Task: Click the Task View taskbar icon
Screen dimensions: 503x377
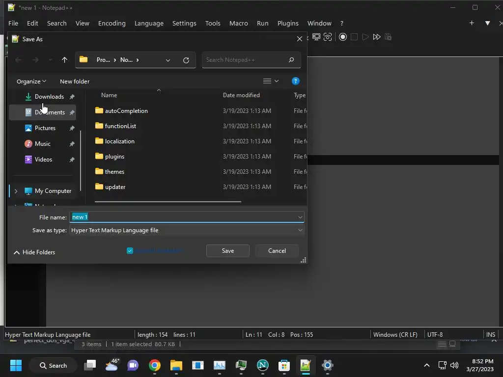Action: click(x=90, y=365)
